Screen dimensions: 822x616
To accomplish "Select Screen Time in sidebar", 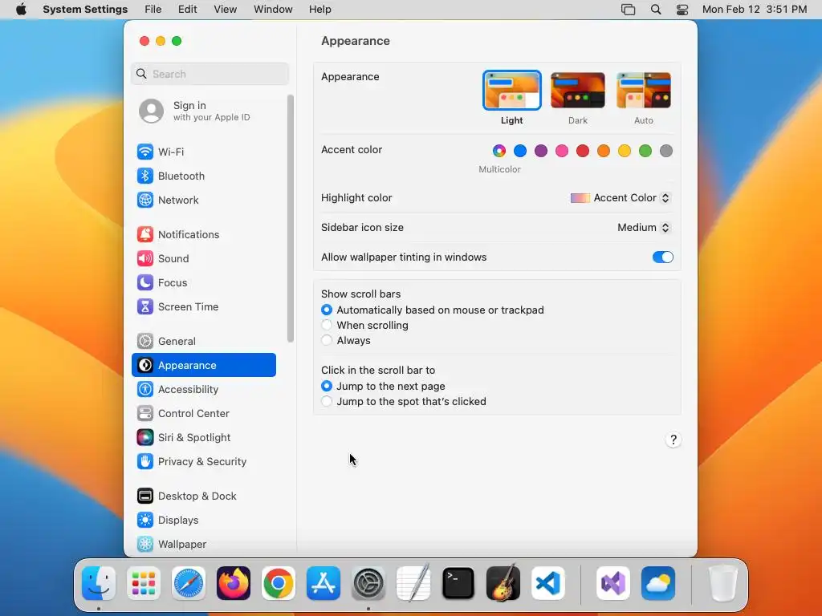I will [203, 307].
